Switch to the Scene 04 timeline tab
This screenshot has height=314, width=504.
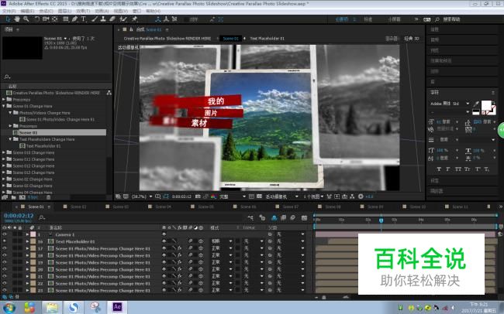click(164, 206)
